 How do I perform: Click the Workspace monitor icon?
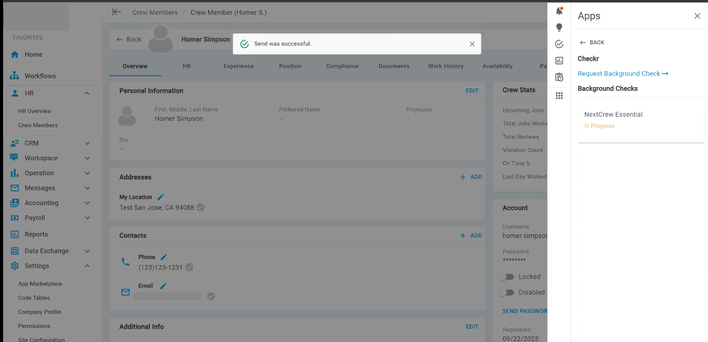pyautogui.click(x=14, y=158)
